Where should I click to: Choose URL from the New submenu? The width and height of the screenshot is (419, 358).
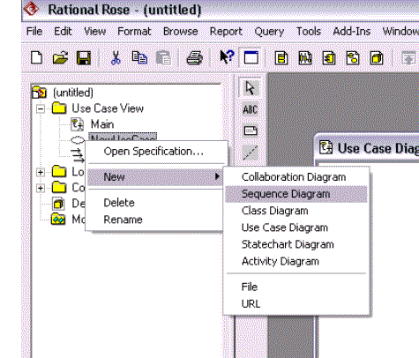tap(296, 303)
